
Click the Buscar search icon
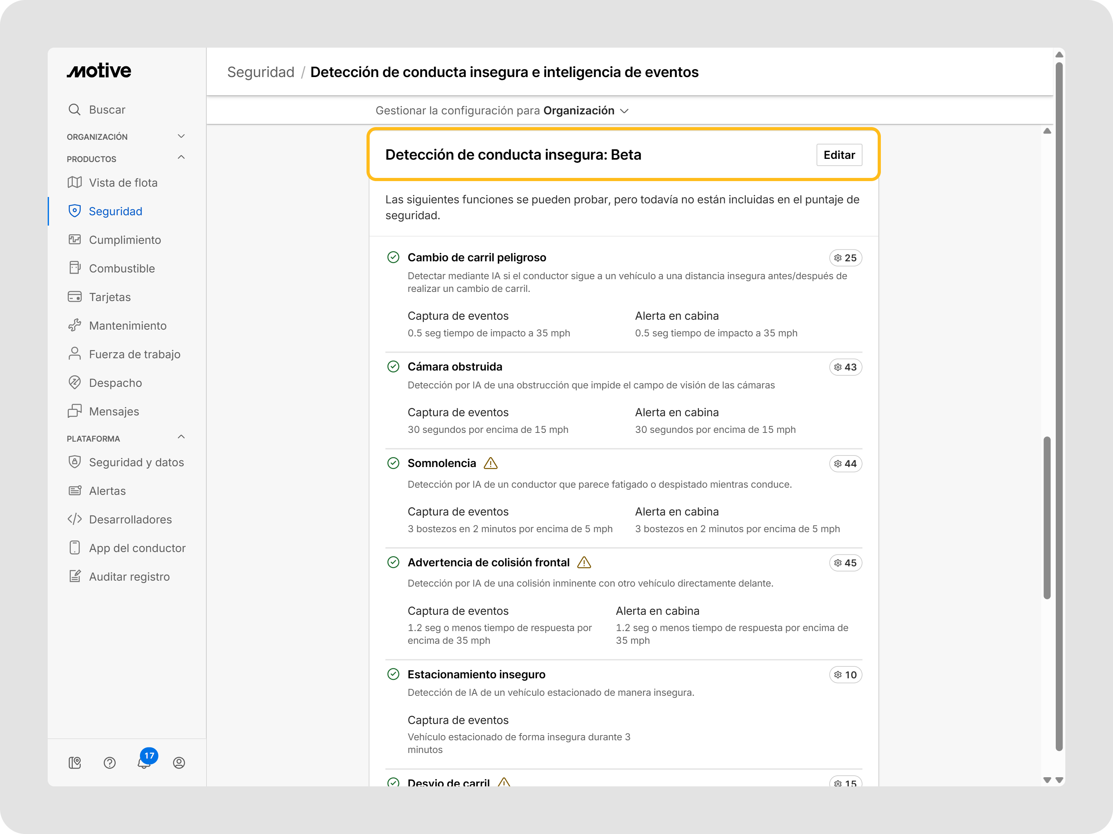tap(74, 110)
